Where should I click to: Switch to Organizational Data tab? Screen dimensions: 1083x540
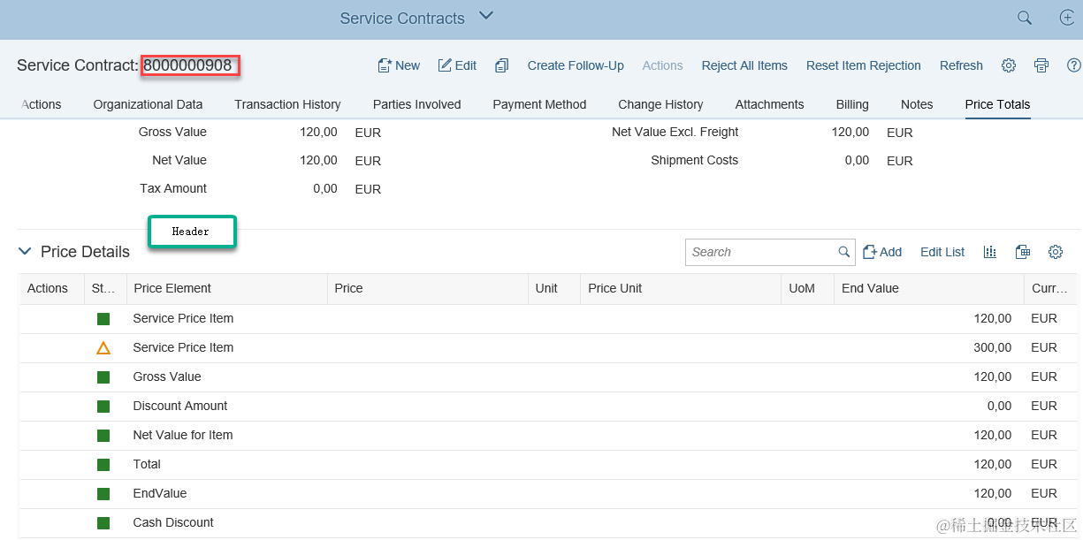(x=148, y=104)
